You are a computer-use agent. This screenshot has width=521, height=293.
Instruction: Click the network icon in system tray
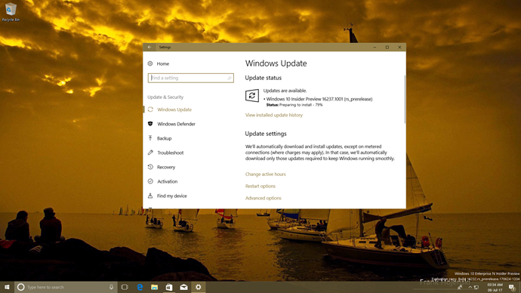tap(476, 288)
